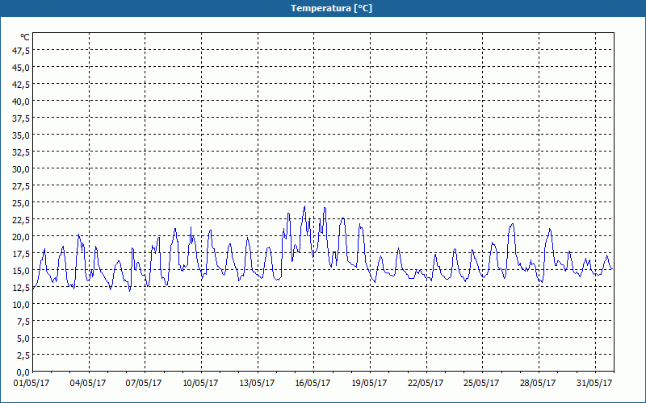
Task: Click the 19/05/17 date label
Action: coord(369,384)
